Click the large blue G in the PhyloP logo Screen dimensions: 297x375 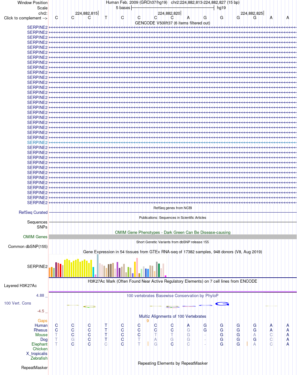tap(222, 304)
